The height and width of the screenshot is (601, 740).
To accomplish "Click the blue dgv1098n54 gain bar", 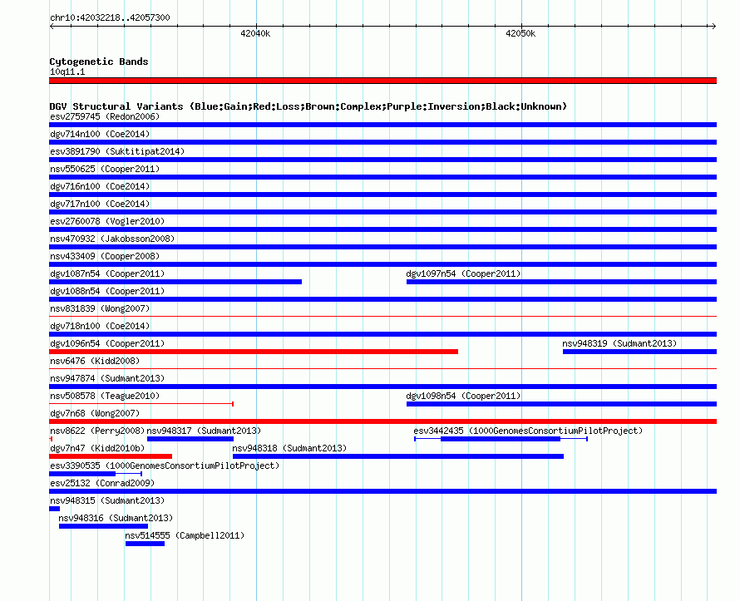I will tap(561, 404).
